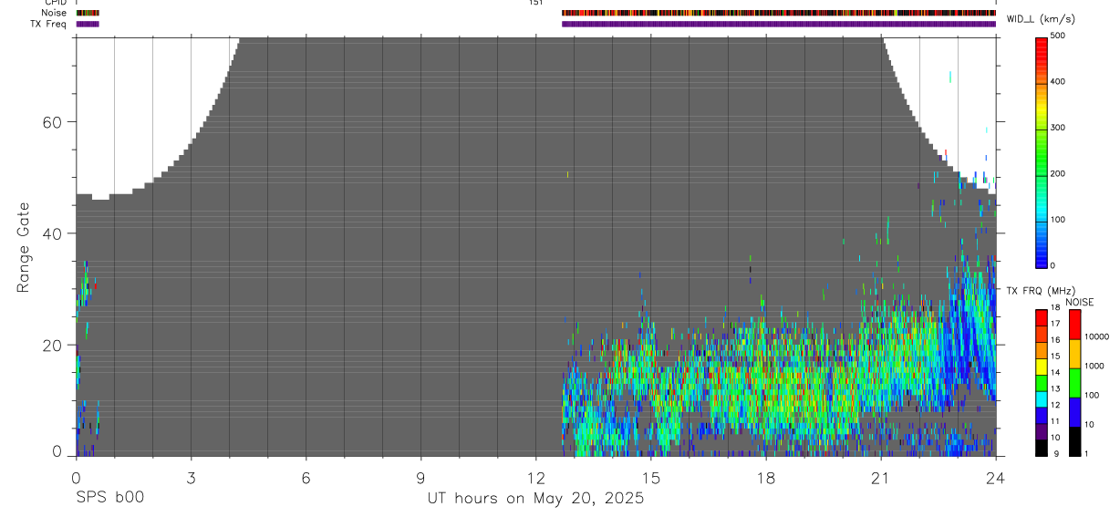Click the 18 tick on UT hours axis
This screenshot has width=1120, height=517.
pos(766,477)
